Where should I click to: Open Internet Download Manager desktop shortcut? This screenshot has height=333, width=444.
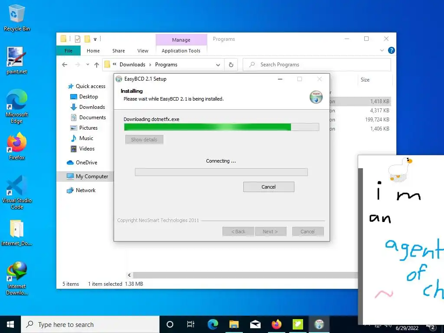16,279
